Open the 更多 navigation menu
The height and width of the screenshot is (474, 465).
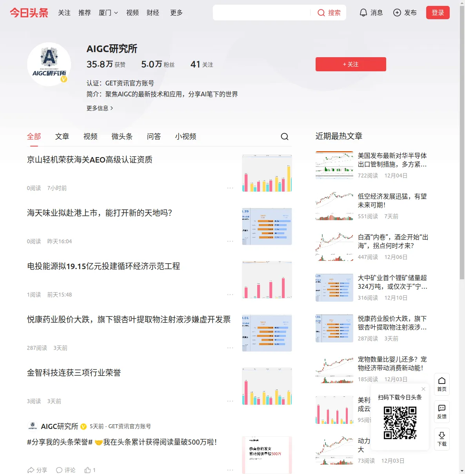click(x=176, y=13)
